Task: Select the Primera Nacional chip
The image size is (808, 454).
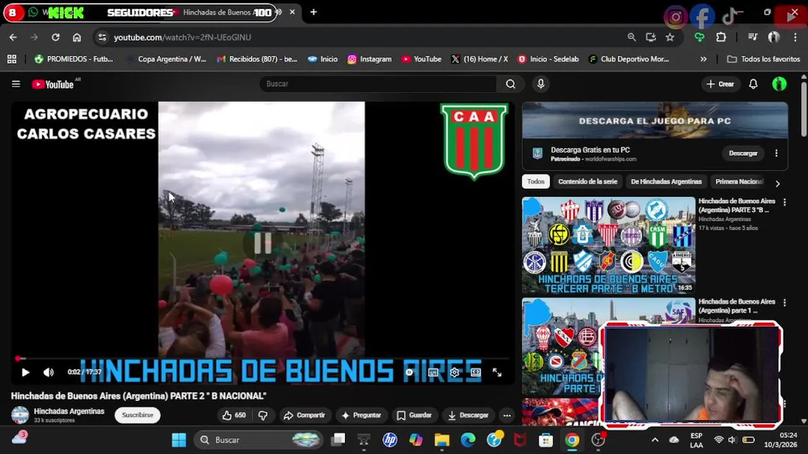Action: point(739,182)
